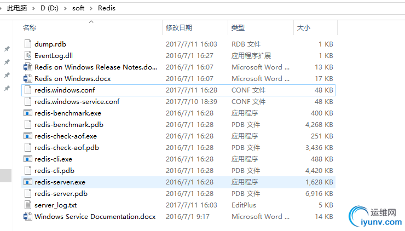Viewport: 405px width, 231px height.
Task: Click the 2017/7/10 18:39 modified date
Action: [192, 102]
